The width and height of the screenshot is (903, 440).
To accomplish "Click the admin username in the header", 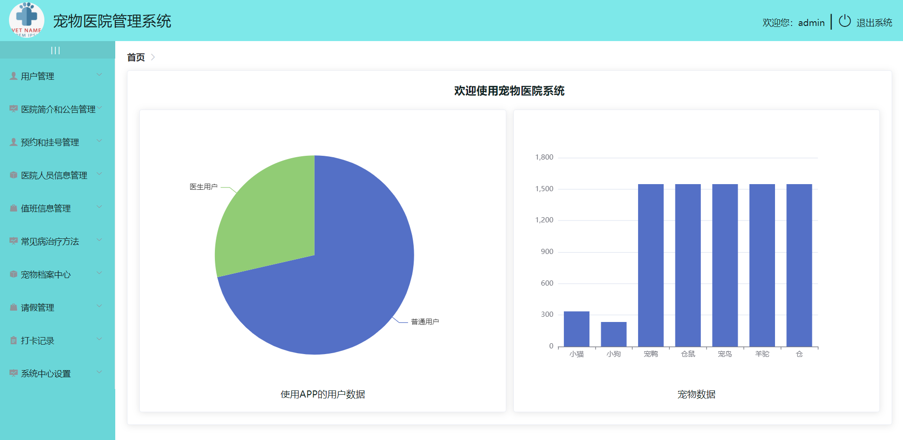I will click(x=810, y=22).
